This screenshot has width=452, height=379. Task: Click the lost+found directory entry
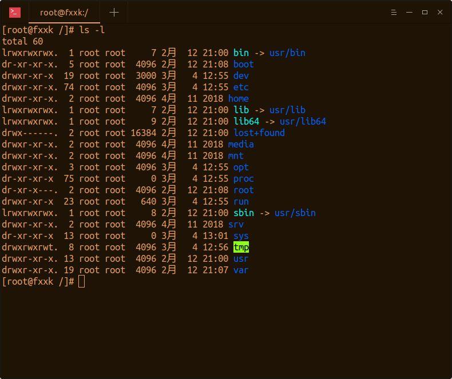(259, 133)
